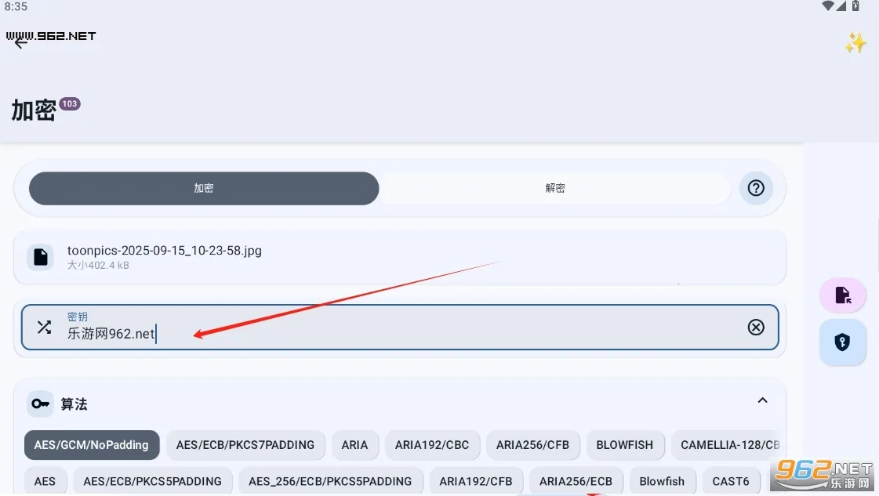Tap the back arrow icon
Screen dimensions: 879x496
click(x=20, y=42)
